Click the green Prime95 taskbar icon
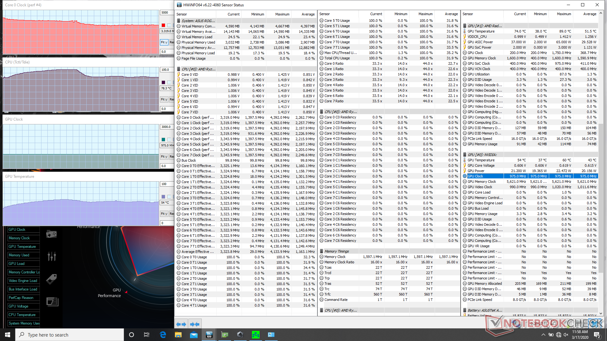 (255, 335)
